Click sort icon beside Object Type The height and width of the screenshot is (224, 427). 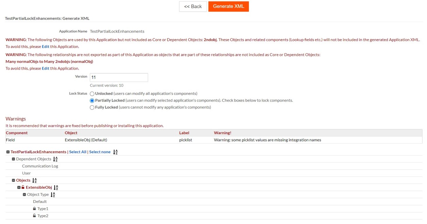tap(53, 195)
